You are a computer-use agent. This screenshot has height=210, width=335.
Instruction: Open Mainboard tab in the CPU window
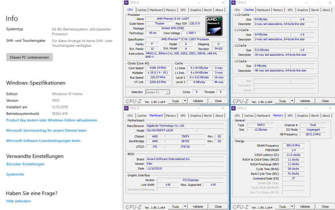(x=156, y=10)
